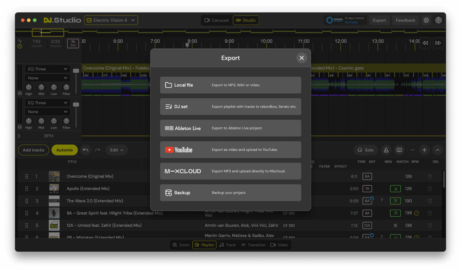461x270 pixels.
Task: Open settings gear icon
Action: tap(426, 20)
